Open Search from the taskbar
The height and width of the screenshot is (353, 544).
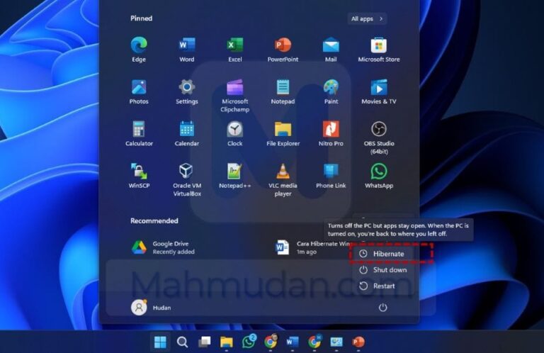(182, 342)
